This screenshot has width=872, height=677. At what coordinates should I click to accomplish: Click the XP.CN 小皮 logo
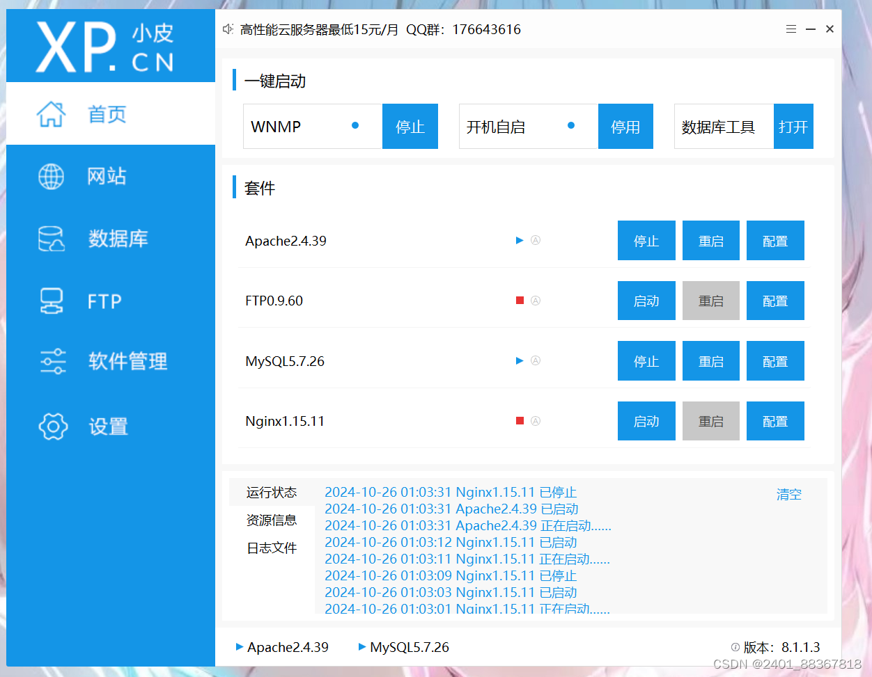104,47
